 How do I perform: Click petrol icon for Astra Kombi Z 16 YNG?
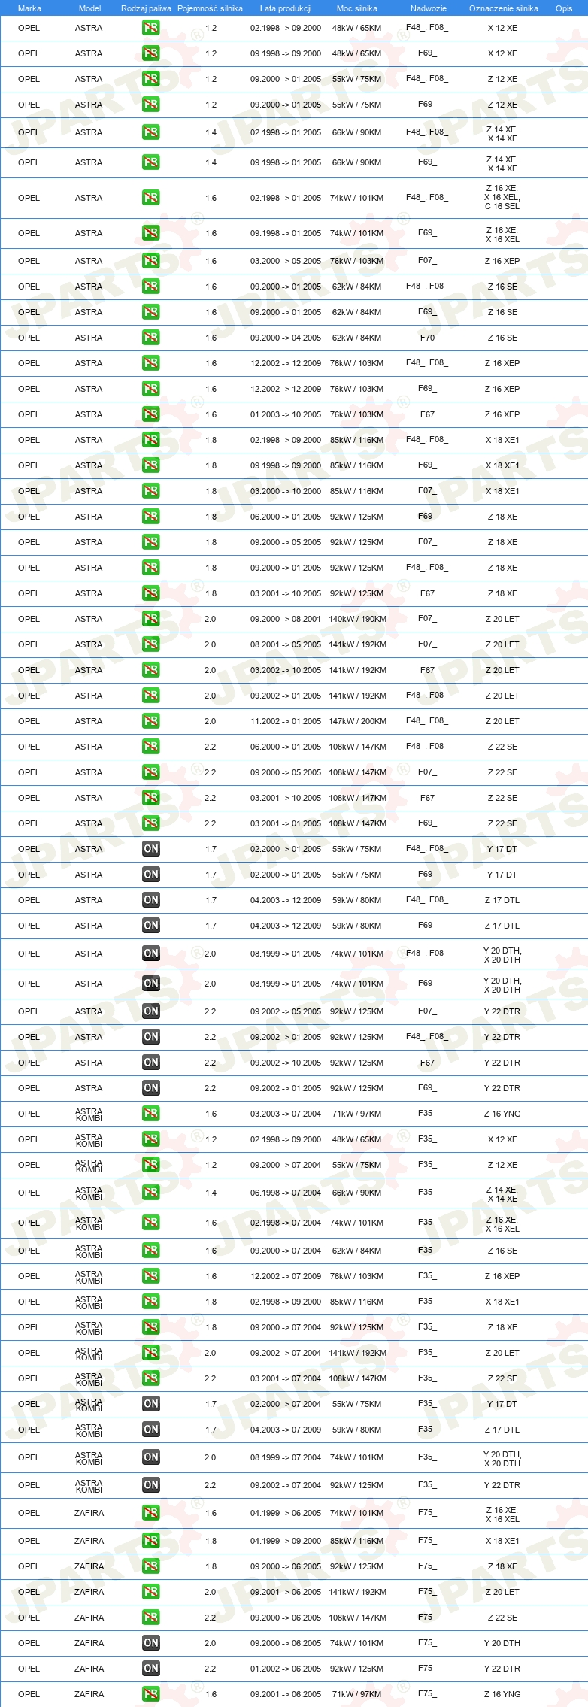pyautogui.click(x=151, y=1114)
